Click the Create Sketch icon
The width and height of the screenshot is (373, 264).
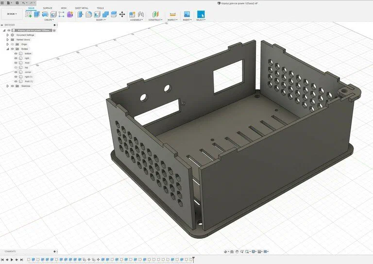(29, 14)
